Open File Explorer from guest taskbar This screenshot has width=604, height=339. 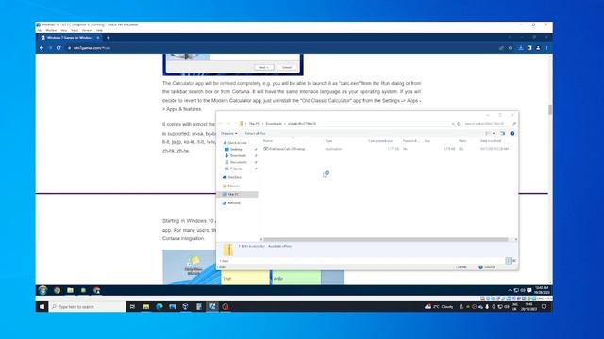[x=70, y=290]
